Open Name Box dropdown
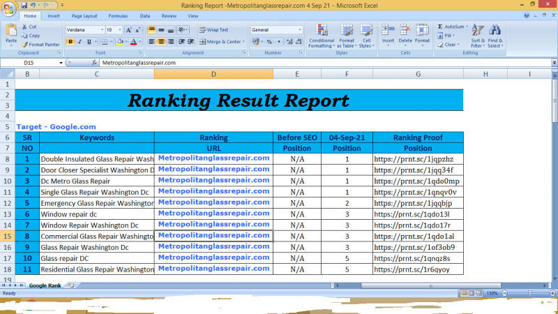Viewport: 558px width, 314px height. tap(61, 63)
